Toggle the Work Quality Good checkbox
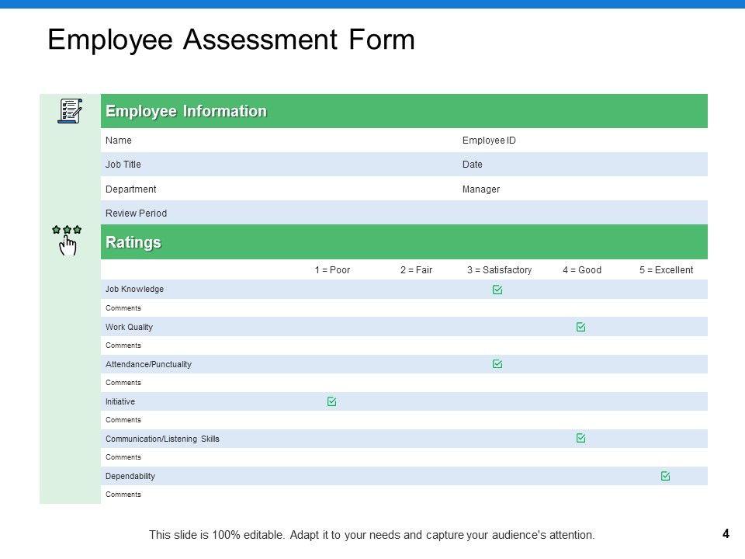Image resolution: width=745 pixels, height=559 pixels. coord(580,327)
